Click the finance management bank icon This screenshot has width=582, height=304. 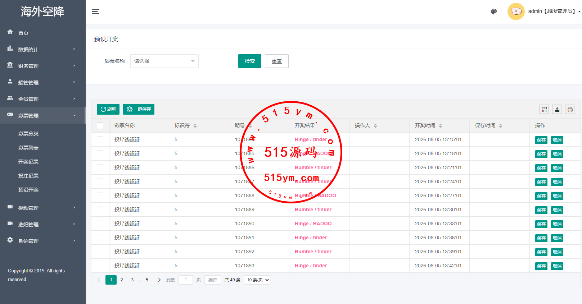[10, 65]
